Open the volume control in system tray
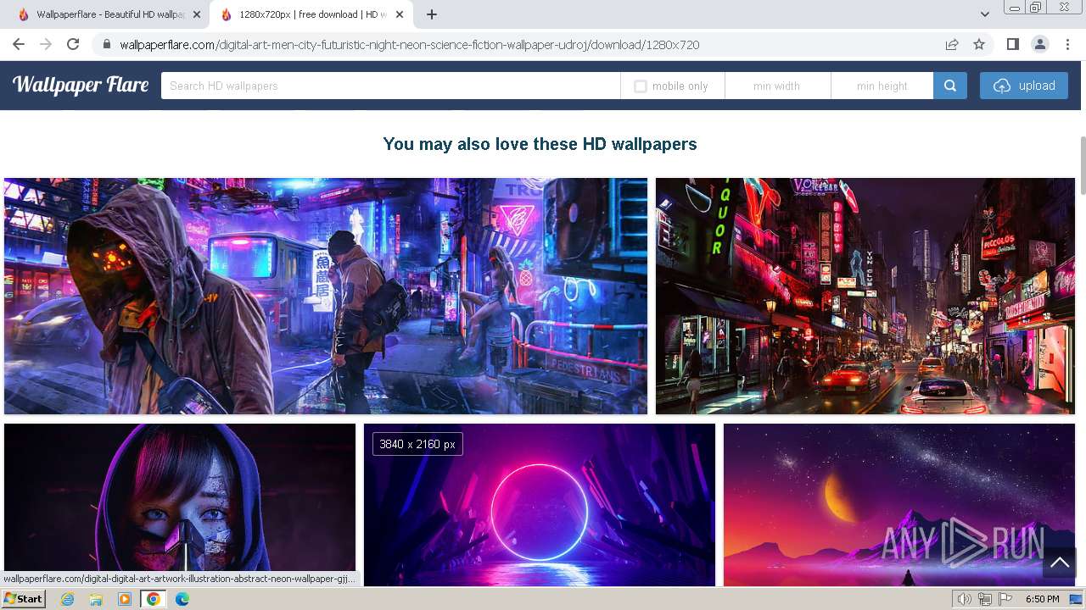 (964, 599)
